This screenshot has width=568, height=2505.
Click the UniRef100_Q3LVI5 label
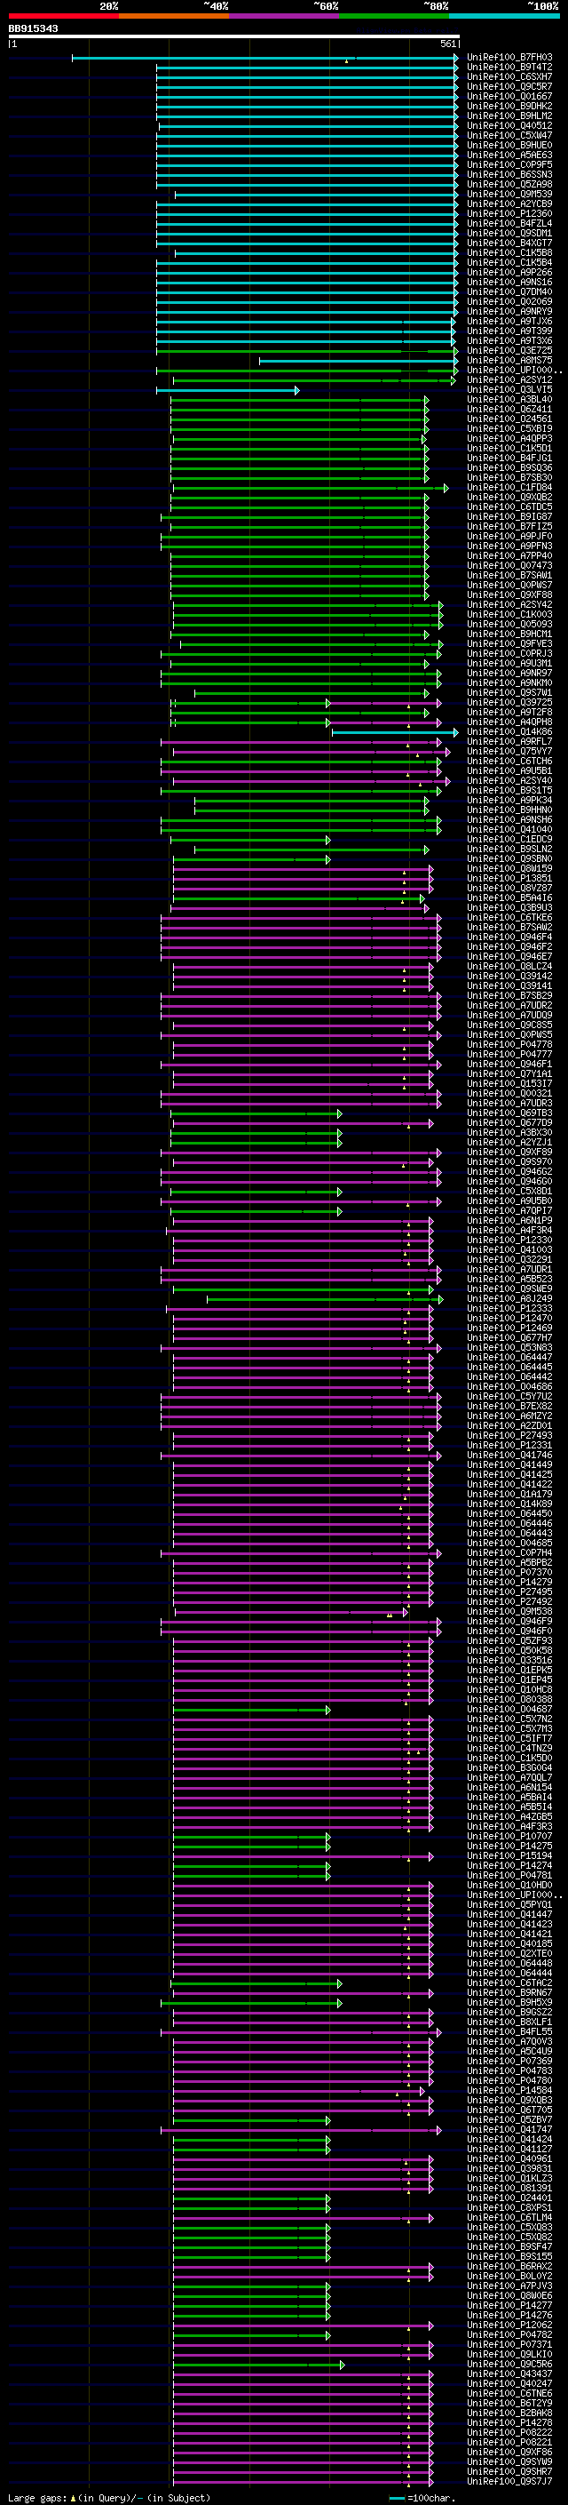click(x=509, y=390)
